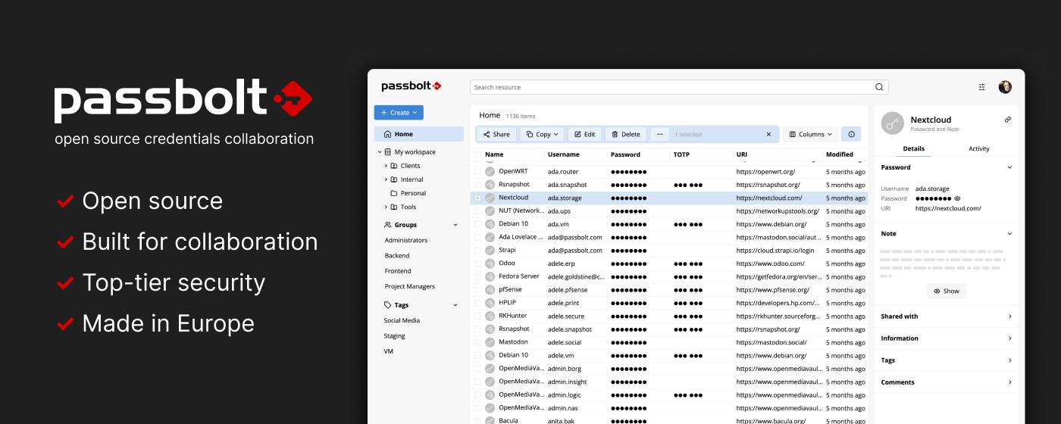Image resolution: width=1061 pixels, height=424 pixels.
Task: Click the Fedora Server resource icon
Action: tap(490, 277)
